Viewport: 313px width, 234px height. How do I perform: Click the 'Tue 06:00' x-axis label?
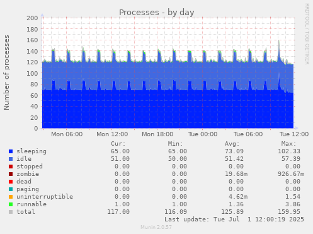coord(248,134)
